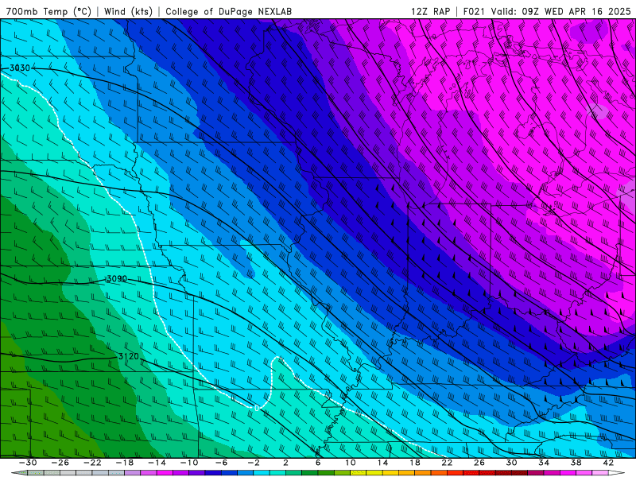636x477 pixels.
Task: Click the right arrow end of the colorbar
Action: pos(617,473)
